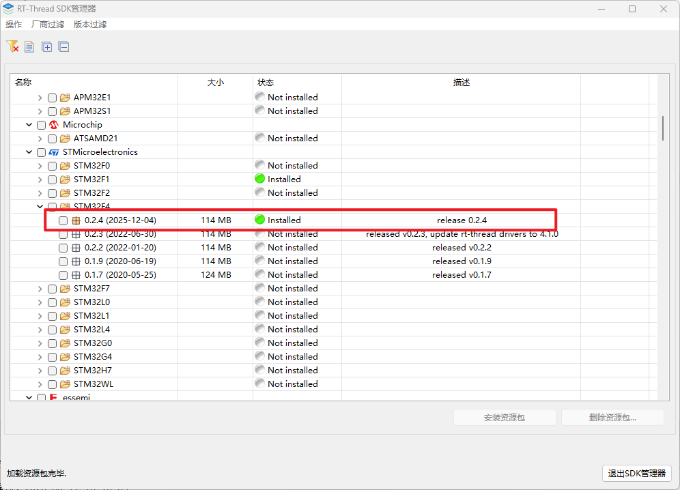This screenshot has width=680, height=490.
Task: Expand the STM32WL node
Action: tap(40, 385)
